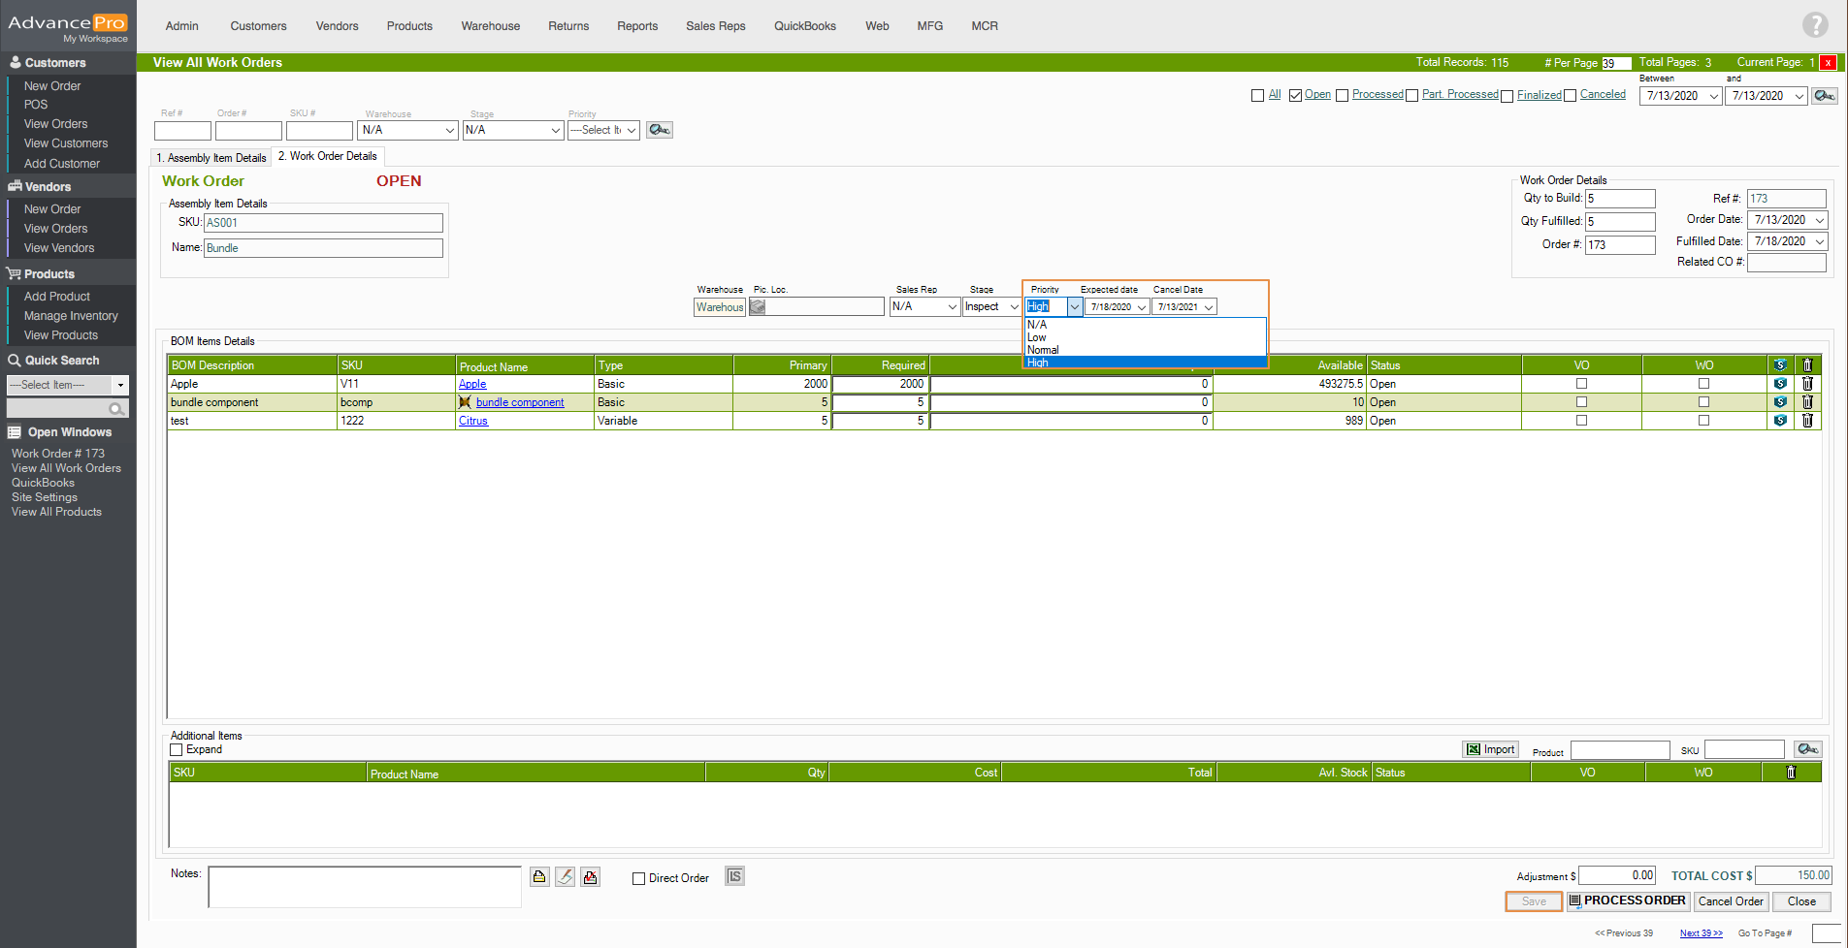Enable the Direct Order checkbox

point(638,878)
